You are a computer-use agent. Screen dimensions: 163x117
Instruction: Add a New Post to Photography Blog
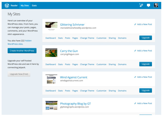pos(143,103)
